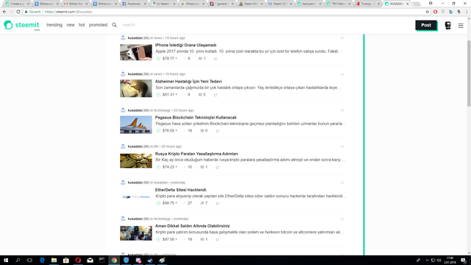Open the hamburger menu in Steemit header
Image resolution: width=471 pixels, height=265 pixels.
(x=461, y=26)
